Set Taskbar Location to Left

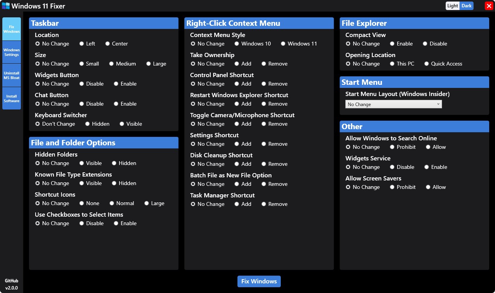click(87, 44)
